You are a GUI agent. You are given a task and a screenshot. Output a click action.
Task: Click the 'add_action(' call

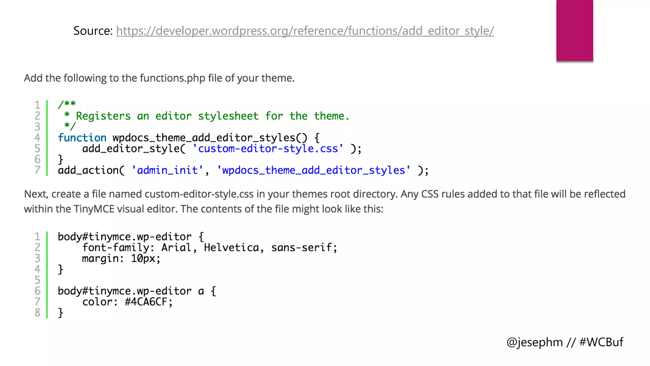click(x=91, y=170)
